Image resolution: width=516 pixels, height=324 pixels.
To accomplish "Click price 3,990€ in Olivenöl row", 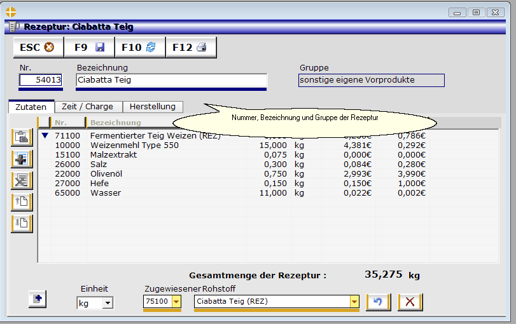I will tap(412, 174).
